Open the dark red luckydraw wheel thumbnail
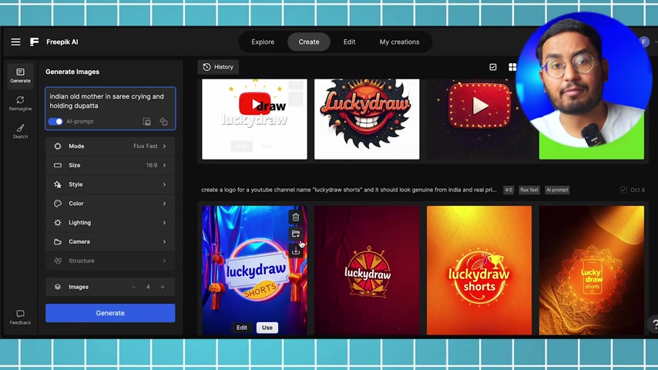658x370 pixels. pyautogui.click(x=367, y=271)
